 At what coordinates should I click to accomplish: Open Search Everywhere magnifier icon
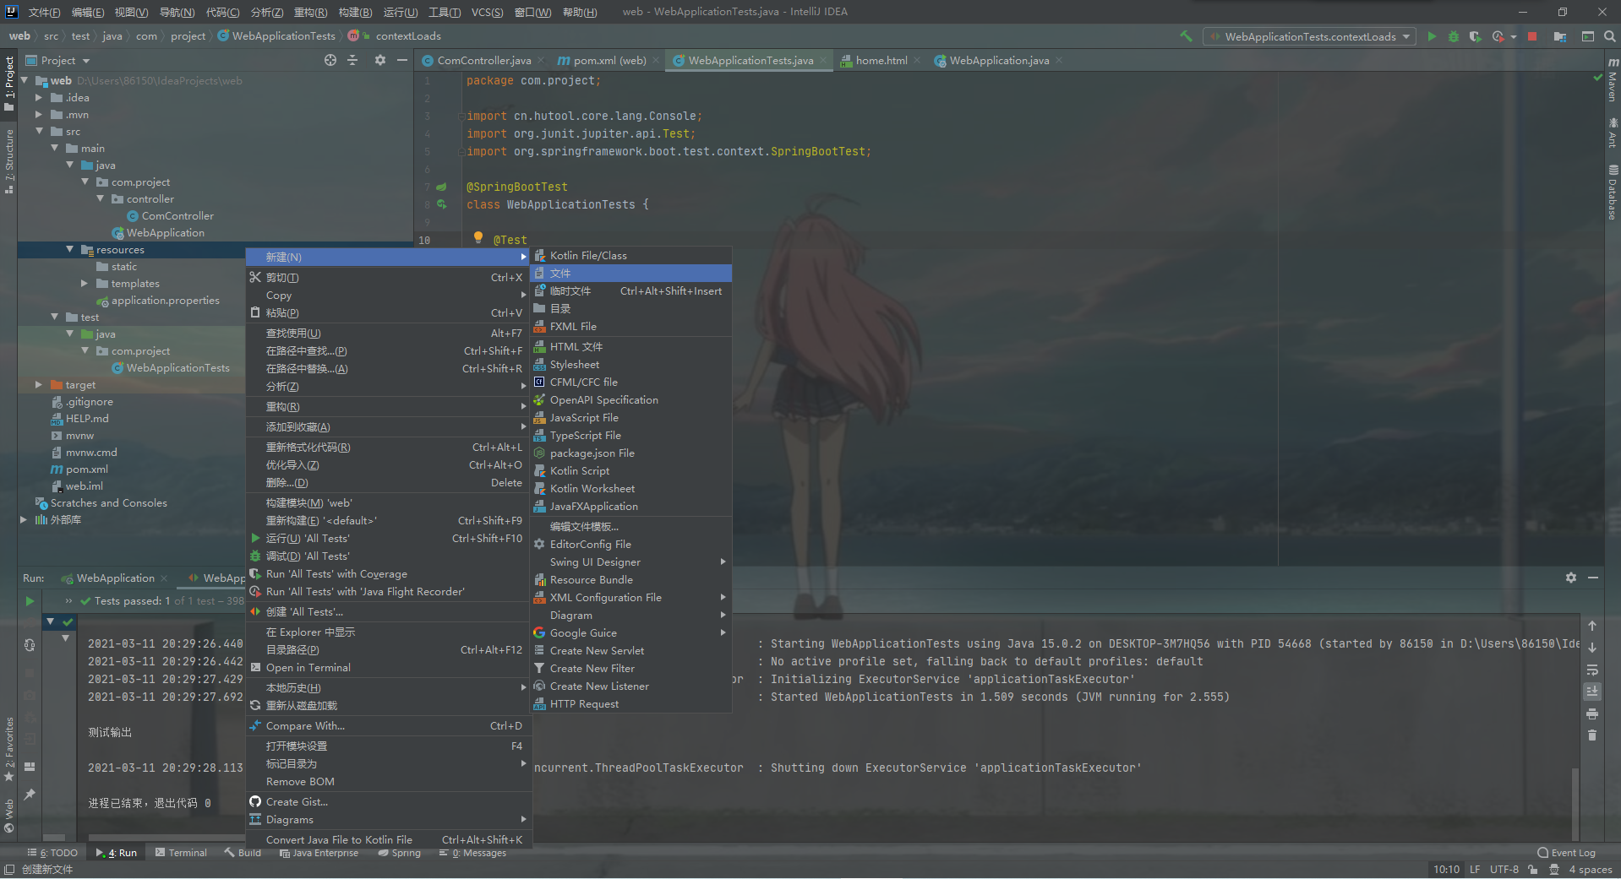1610,36
